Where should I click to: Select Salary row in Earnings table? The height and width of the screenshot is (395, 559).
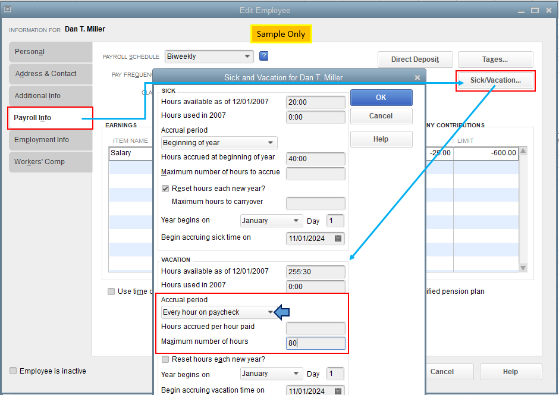[130, 153]
